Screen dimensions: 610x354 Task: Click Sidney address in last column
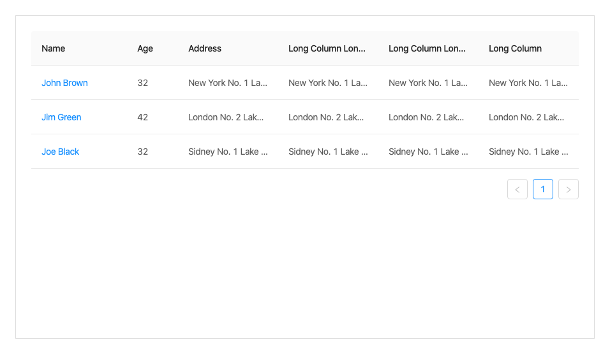[528, 152]
